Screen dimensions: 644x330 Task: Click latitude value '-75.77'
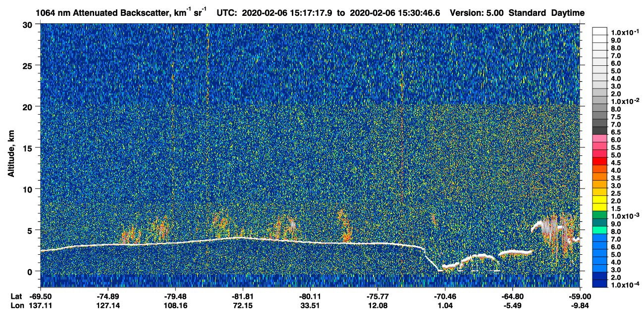377,296
